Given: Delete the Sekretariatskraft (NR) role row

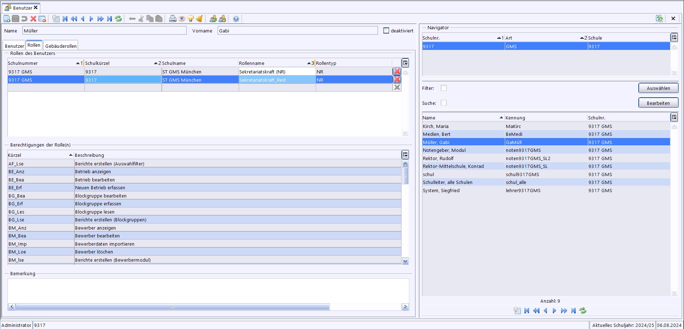Looking at the screenshot, I should click(397, 71).
